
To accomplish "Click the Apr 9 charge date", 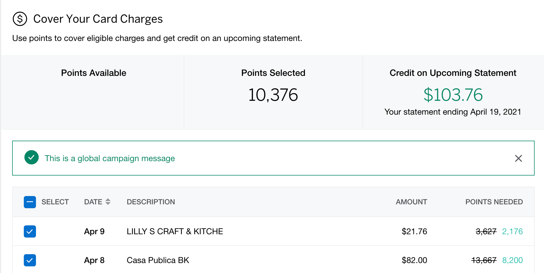I will (94, 231).
